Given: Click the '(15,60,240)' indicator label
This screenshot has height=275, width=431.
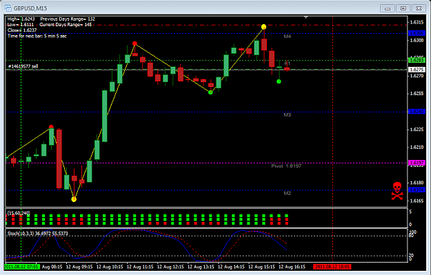Looking at the screenshot, I should 19,213.
